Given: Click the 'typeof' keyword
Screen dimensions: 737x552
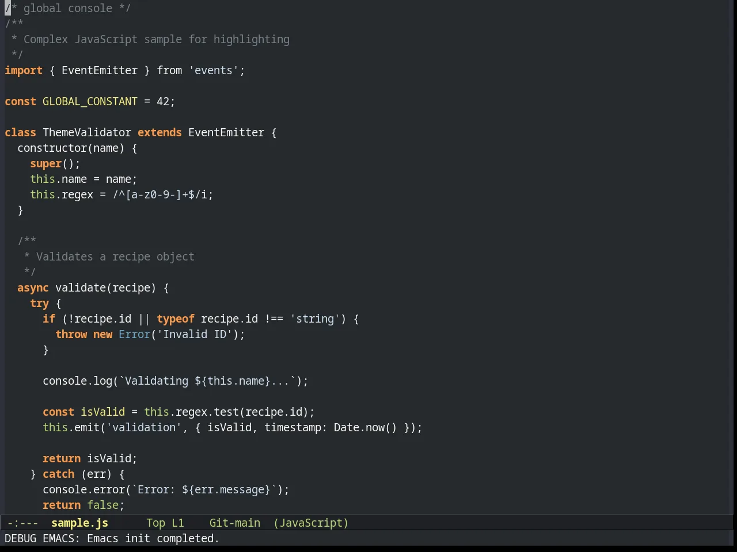Looking at the screenshot, I should [176, 319].
